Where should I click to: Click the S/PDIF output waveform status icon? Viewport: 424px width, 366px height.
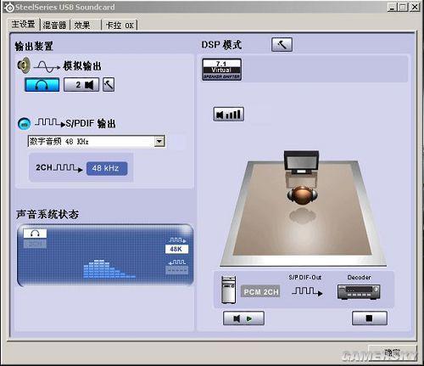[177, 240]
